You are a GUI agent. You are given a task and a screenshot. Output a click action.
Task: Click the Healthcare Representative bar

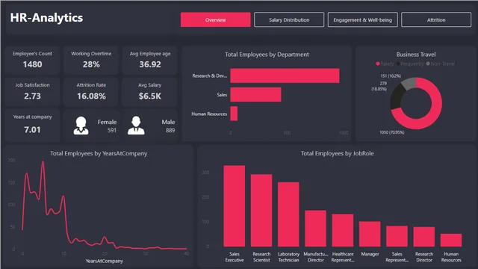click(x=343, y=230)
